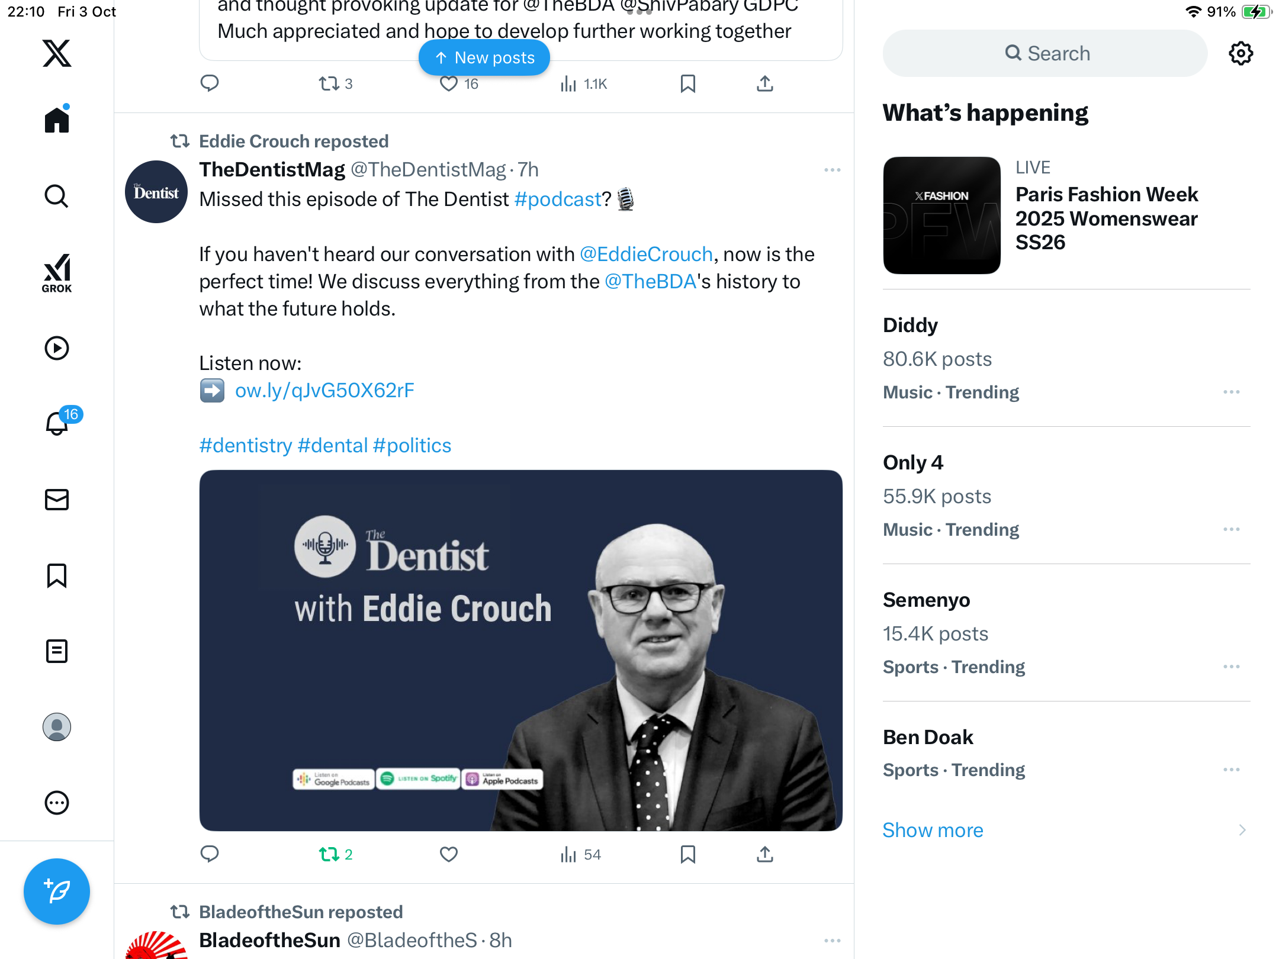The height and width of the screenshot is (959, 1279).
Task: Click the Search input field
Action: (1045, 53)
